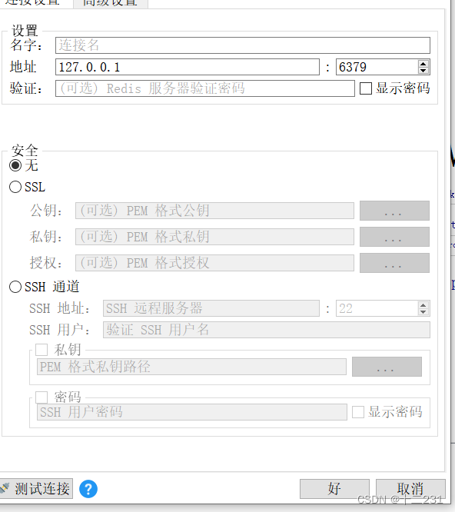Open the blue help question mark icon
Image resolution: width=455 pixels, height=512 pixels.
[88, 489]
